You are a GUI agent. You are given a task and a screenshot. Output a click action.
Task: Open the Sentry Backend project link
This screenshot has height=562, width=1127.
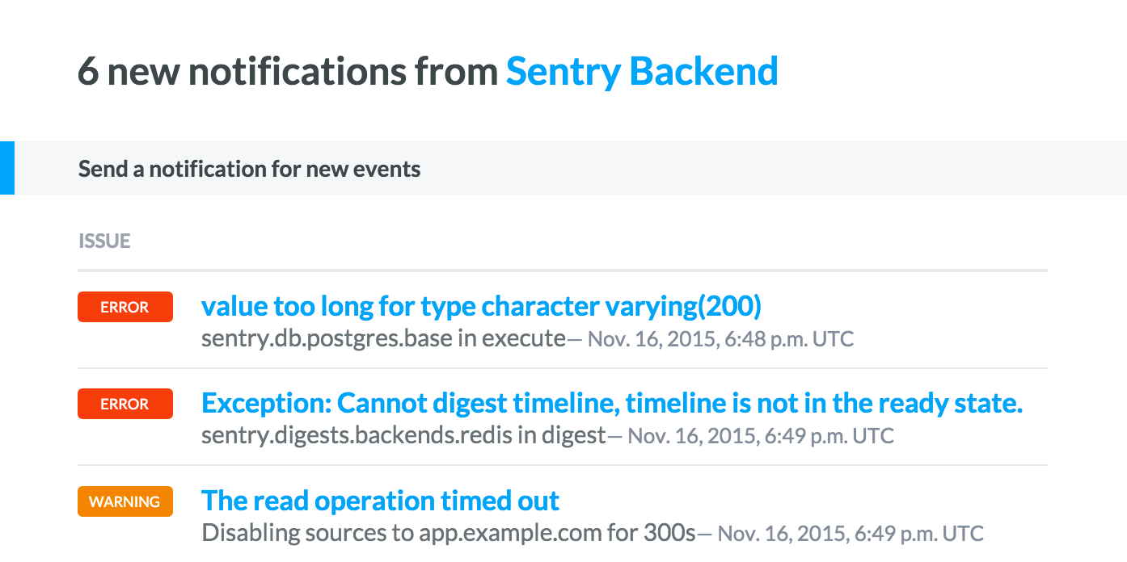pos(641,71)
